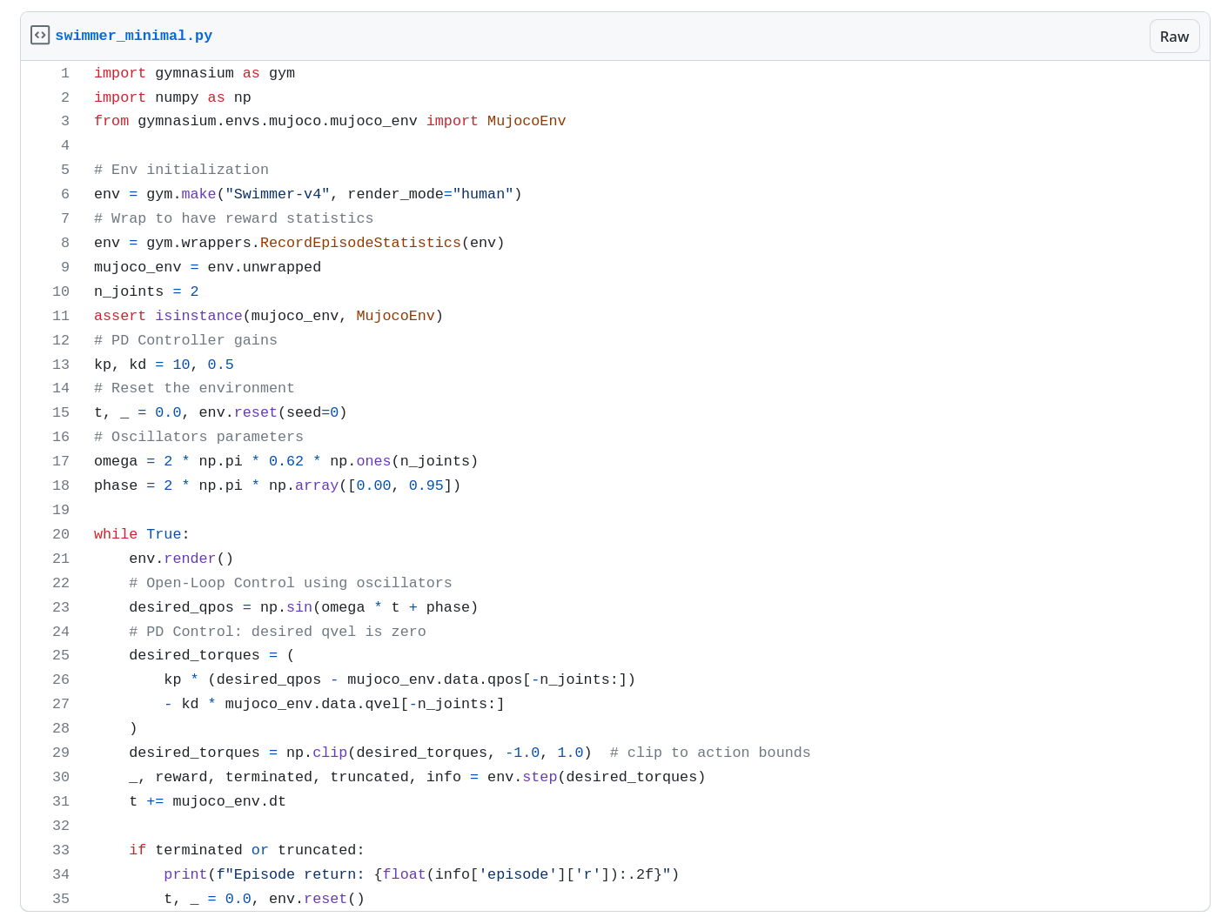Click RecordEpisodeStatistics in line 8
Screen dimensions: 1221x917
point(360,243)
